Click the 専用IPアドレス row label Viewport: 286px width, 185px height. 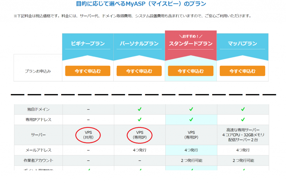[x=39, y=120]
